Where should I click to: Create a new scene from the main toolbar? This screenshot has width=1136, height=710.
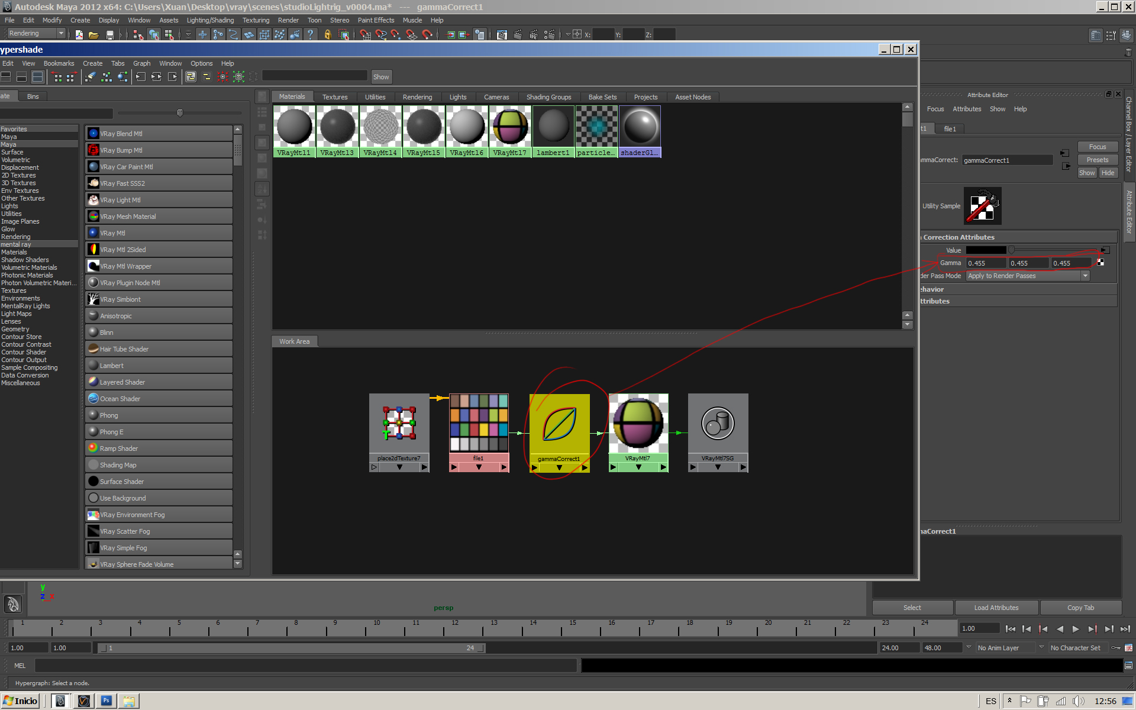click(79, 35)
